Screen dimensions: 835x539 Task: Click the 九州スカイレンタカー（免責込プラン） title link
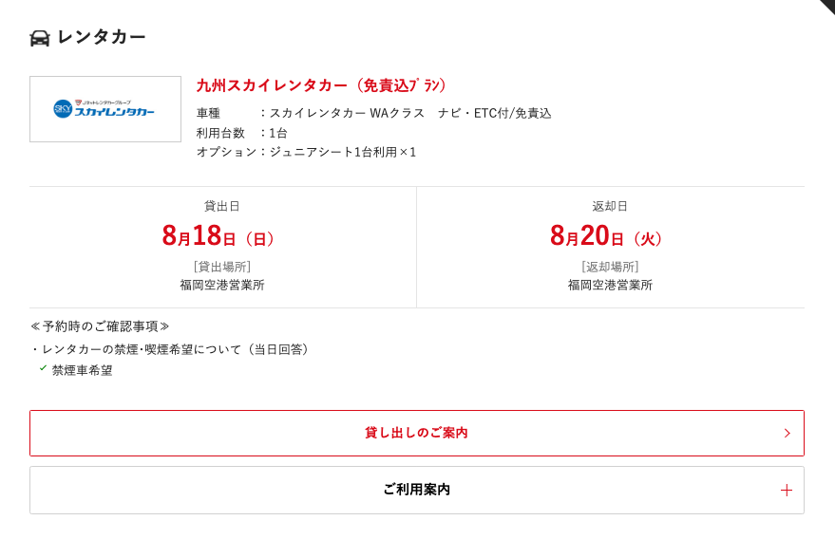(x=321, y=85)
